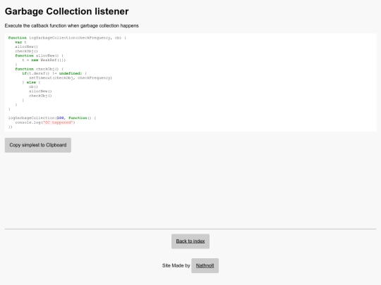Select the Garbage Collection listener heading

click(66, 11)
